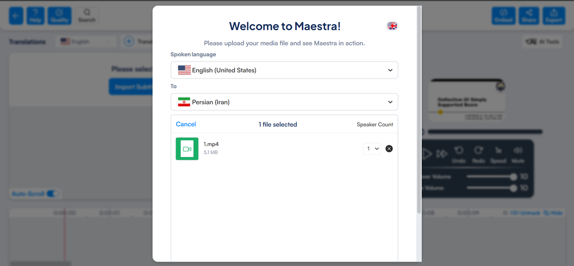574x266 pixels.
Task: Click the green video file icon for 1.mp4
Action: (187, 149)
